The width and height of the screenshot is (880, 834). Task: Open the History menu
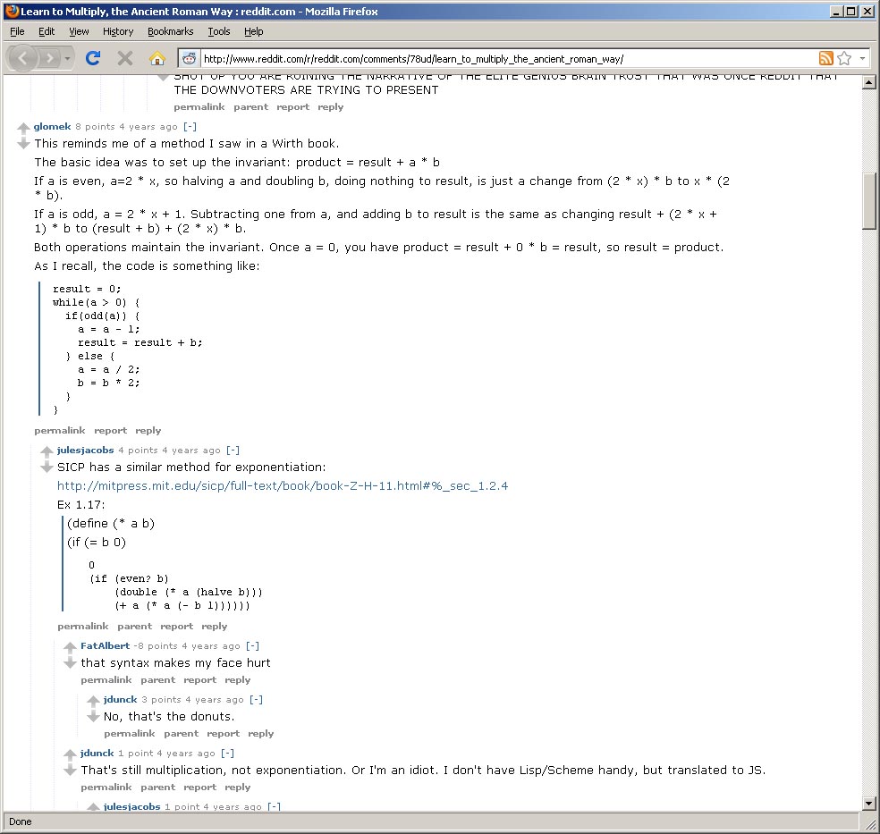point(118,31)
